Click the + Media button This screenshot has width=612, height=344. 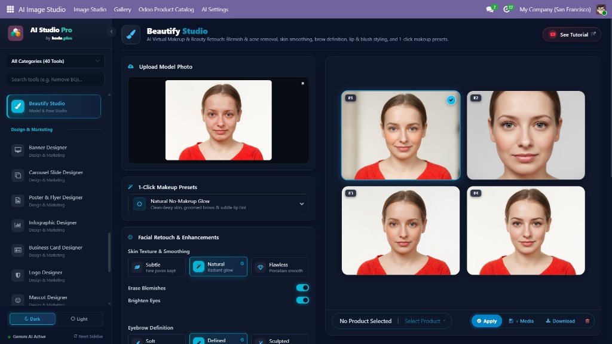click(521, 321)
